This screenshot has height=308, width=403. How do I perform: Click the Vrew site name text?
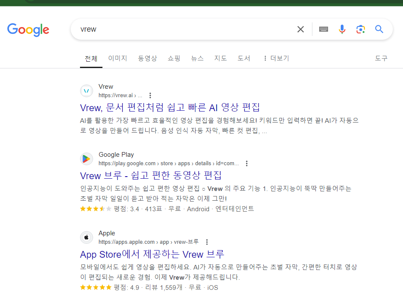pos(106,87)
